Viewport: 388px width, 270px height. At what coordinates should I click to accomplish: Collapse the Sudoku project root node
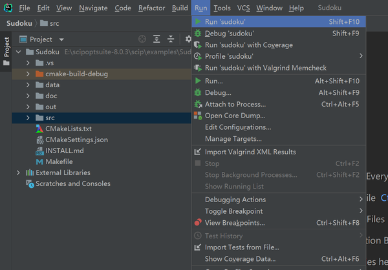point(18,52)
